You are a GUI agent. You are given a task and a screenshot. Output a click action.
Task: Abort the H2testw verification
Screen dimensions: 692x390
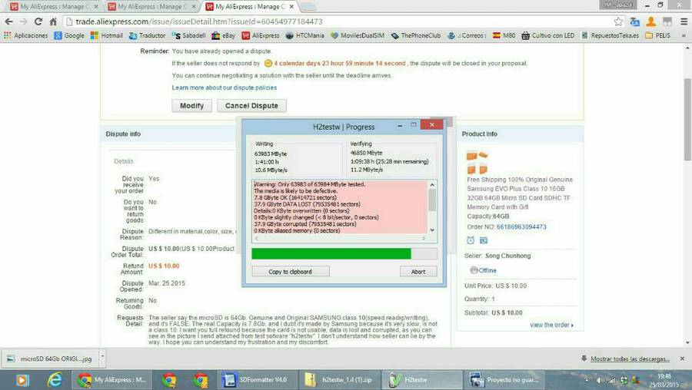point(418,272)
